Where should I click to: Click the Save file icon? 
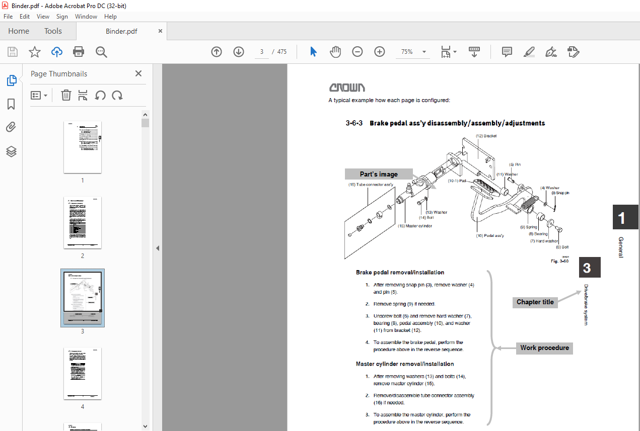(13, 52)
